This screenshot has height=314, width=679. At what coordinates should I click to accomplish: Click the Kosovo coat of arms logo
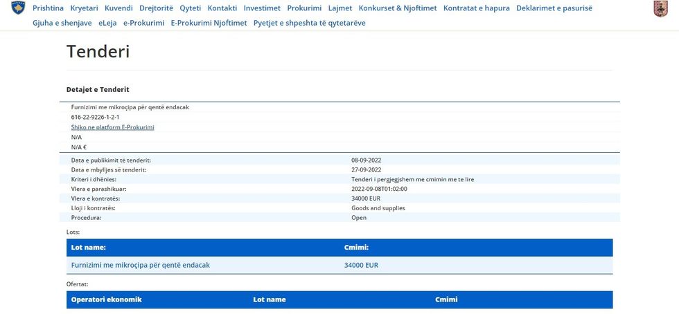[18, 8]
